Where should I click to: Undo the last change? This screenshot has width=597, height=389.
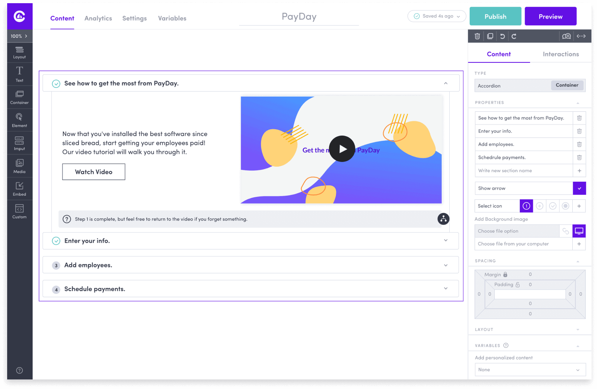point(502,36)
